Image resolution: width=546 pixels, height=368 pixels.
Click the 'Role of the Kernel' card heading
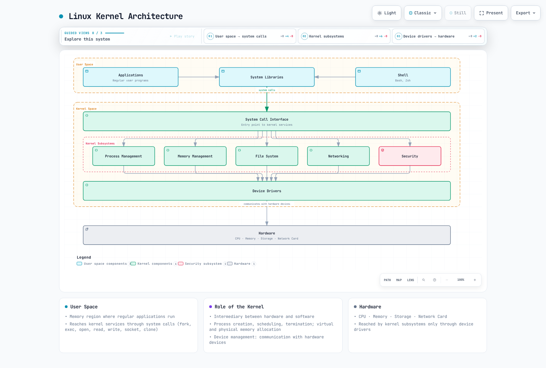tap(239, 307)
